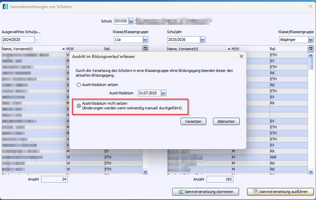Viewport: 316px width, 200px height.
Task: Open the left Klasse/Klassengruppe 11a dropdown
Action: click(x=145, y=40)
